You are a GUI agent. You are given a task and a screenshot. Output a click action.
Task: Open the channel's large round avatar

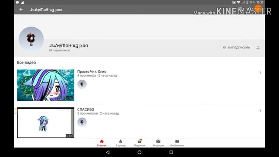pos(31,39)
